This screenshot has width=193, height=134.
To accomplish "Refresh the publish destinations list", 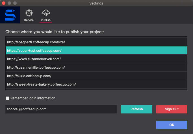I will pos(137,109).
